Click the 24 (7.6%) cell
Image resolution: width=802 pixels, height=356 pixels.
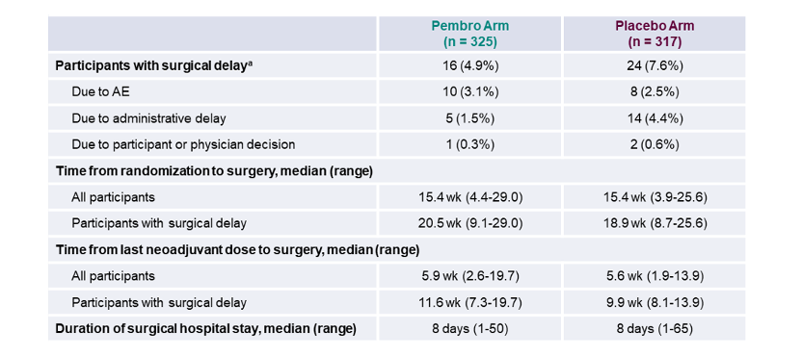tap(655, 65)
